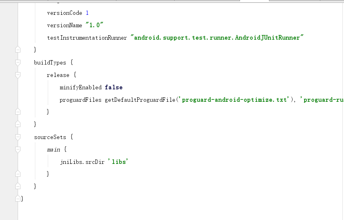This screenshot has height=220, width=344.
Task: Click the sourceSets keyword
Action: (50, 137)
